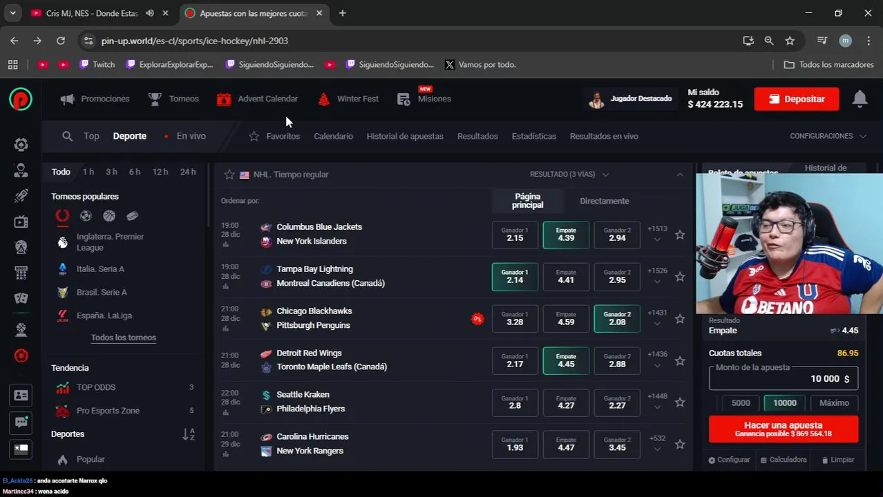Pick the Máximo bet amount
Screen dimensions: 883x497
[x=834, y=403]
